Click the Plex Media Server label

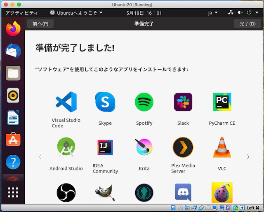click(183, 168)
